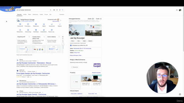Advance the products carousel with the arrow

click(100, 82)
